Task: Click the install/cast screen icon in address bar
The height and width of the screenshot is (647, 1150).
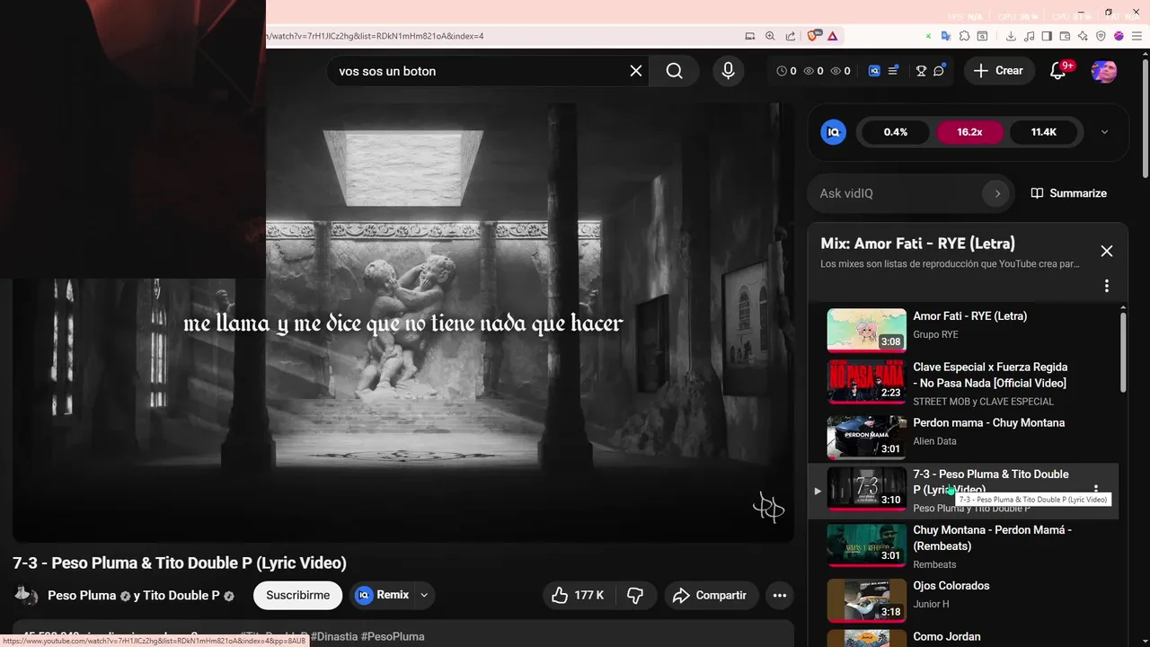Action: pyautogui.click(x=750, y=36)
